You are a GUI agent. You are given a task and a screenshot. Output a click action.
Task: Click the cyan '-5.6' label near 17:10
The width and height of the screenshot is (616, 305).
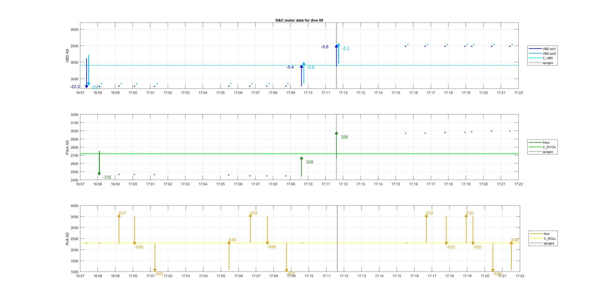pyautogui.click(x=311, y=67)
